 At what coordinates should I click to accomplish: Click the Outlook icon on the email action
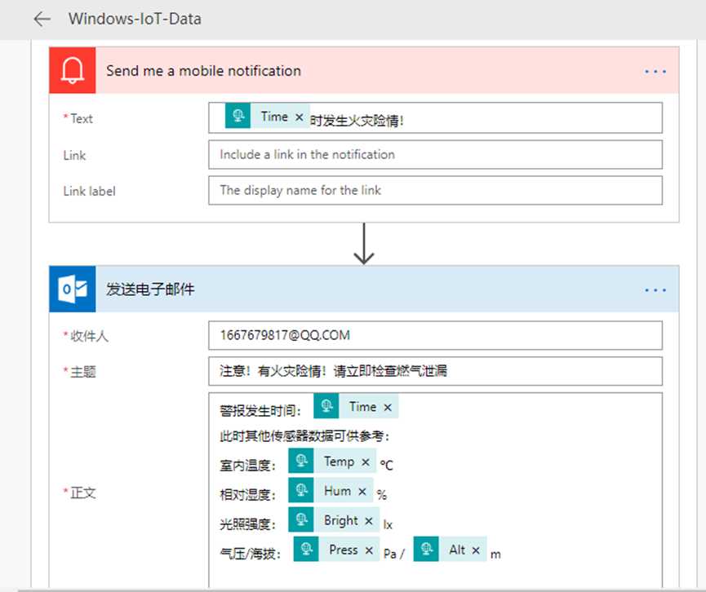tap(73, 289)
